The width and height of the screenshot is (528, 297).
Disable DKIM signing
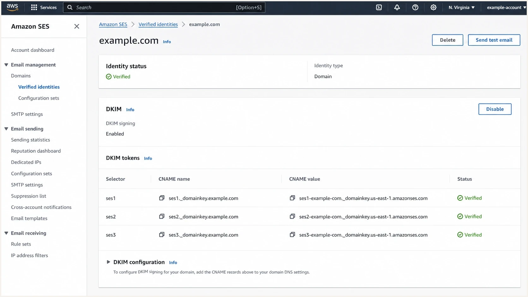495,109
